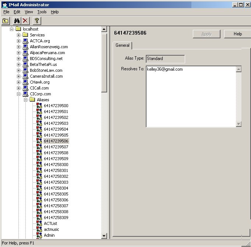Click up arrow in Resolves To scrollbar
Viewport: 251px width, 247px height.
coord(239,69)
